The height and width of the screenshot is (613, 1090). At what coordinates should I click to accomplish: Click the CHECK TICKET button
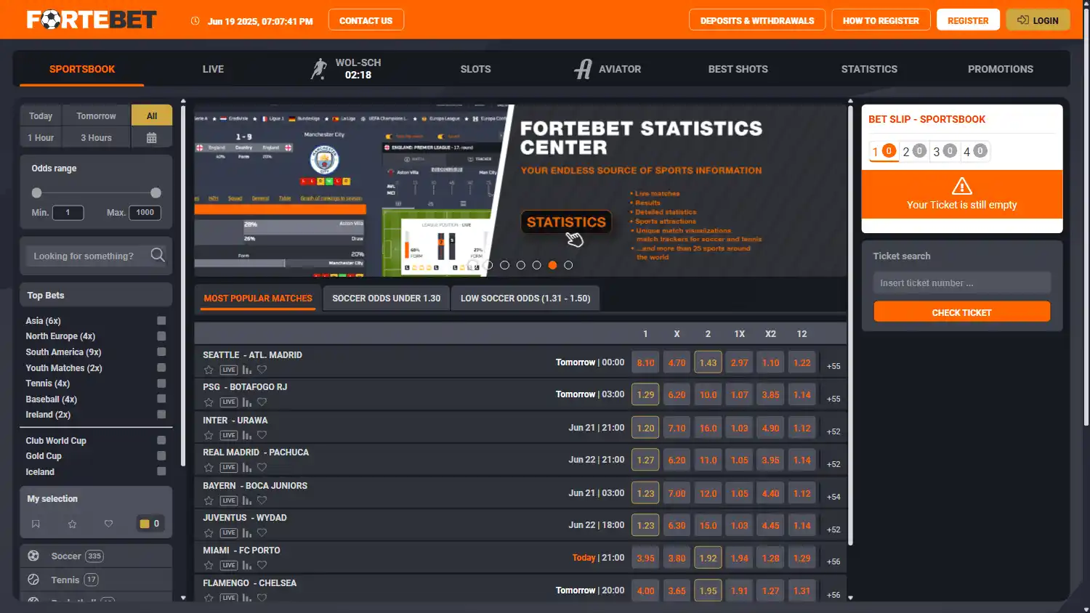(x=961, y=312)
